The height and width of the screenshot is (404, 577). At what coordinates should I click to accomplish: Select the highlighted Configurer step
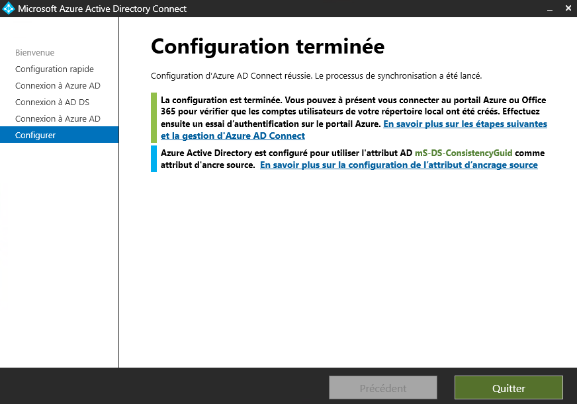60,135
